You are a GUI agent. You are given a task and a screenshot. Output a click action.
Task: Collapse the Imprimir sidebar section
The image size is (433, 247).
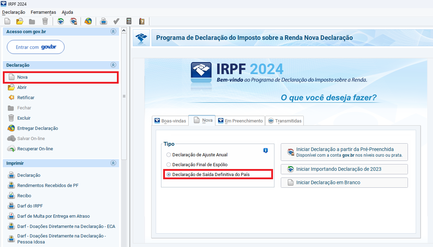pos(113,163)
